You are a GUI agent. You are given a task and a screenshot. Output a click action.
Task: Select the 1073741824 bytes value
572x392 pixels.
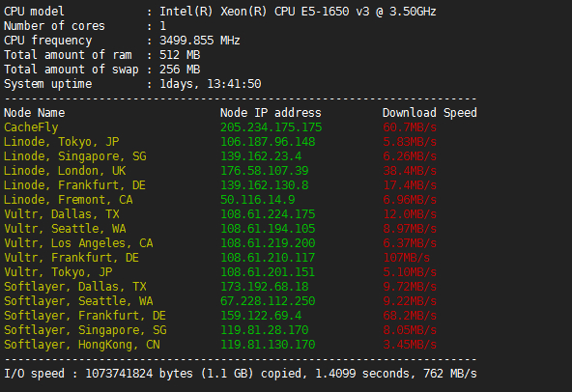[139, 374]
